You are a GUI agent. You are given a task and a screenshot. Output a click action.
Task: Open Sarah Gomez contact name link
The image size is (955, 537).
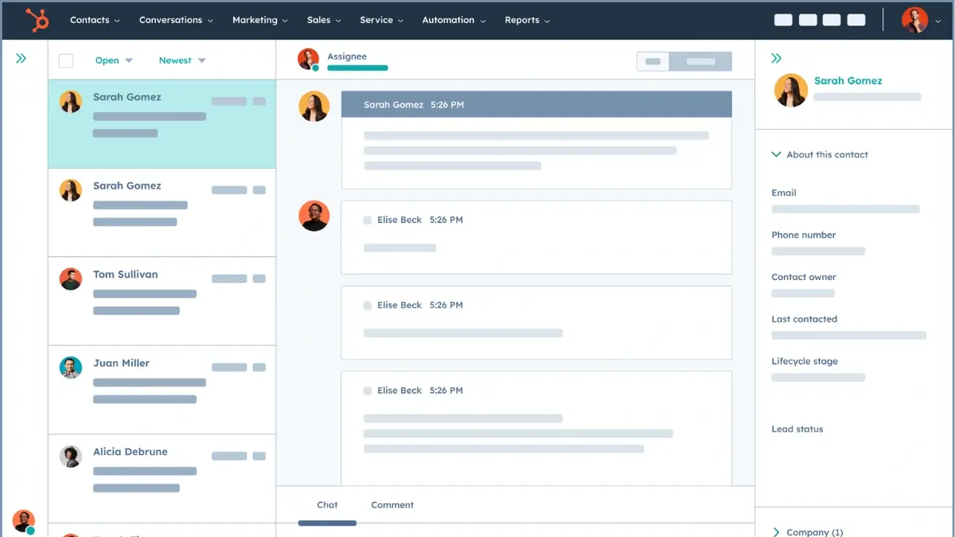click(848, 80)
